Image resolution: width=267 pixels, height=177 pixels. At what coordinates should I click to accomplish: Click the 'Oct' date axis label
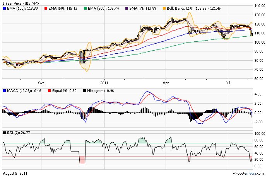coord(41,83)
